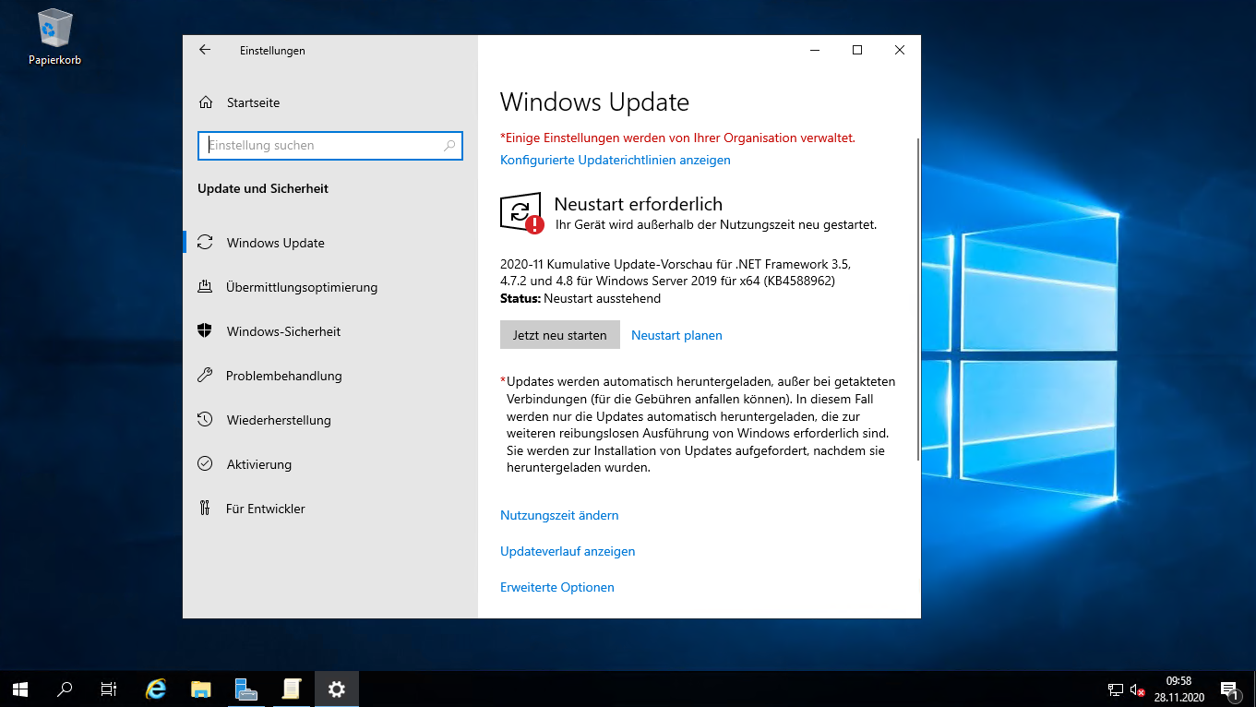Click the Problembehandlung wrench icon

pos(205,376)
